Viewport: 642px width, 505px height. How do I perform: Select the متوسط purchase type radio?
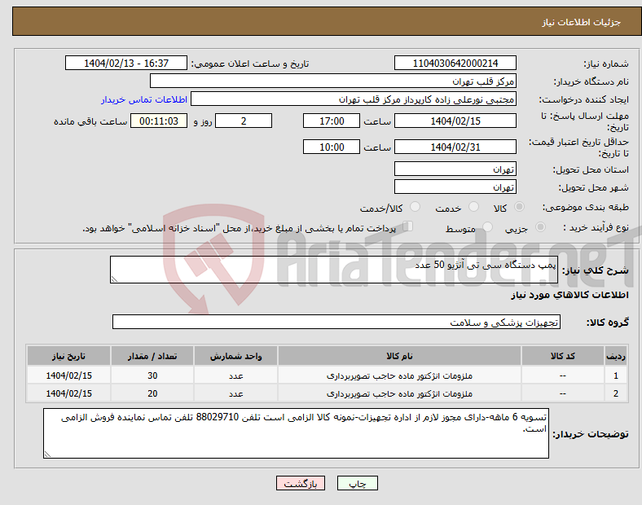coord(487,227)
